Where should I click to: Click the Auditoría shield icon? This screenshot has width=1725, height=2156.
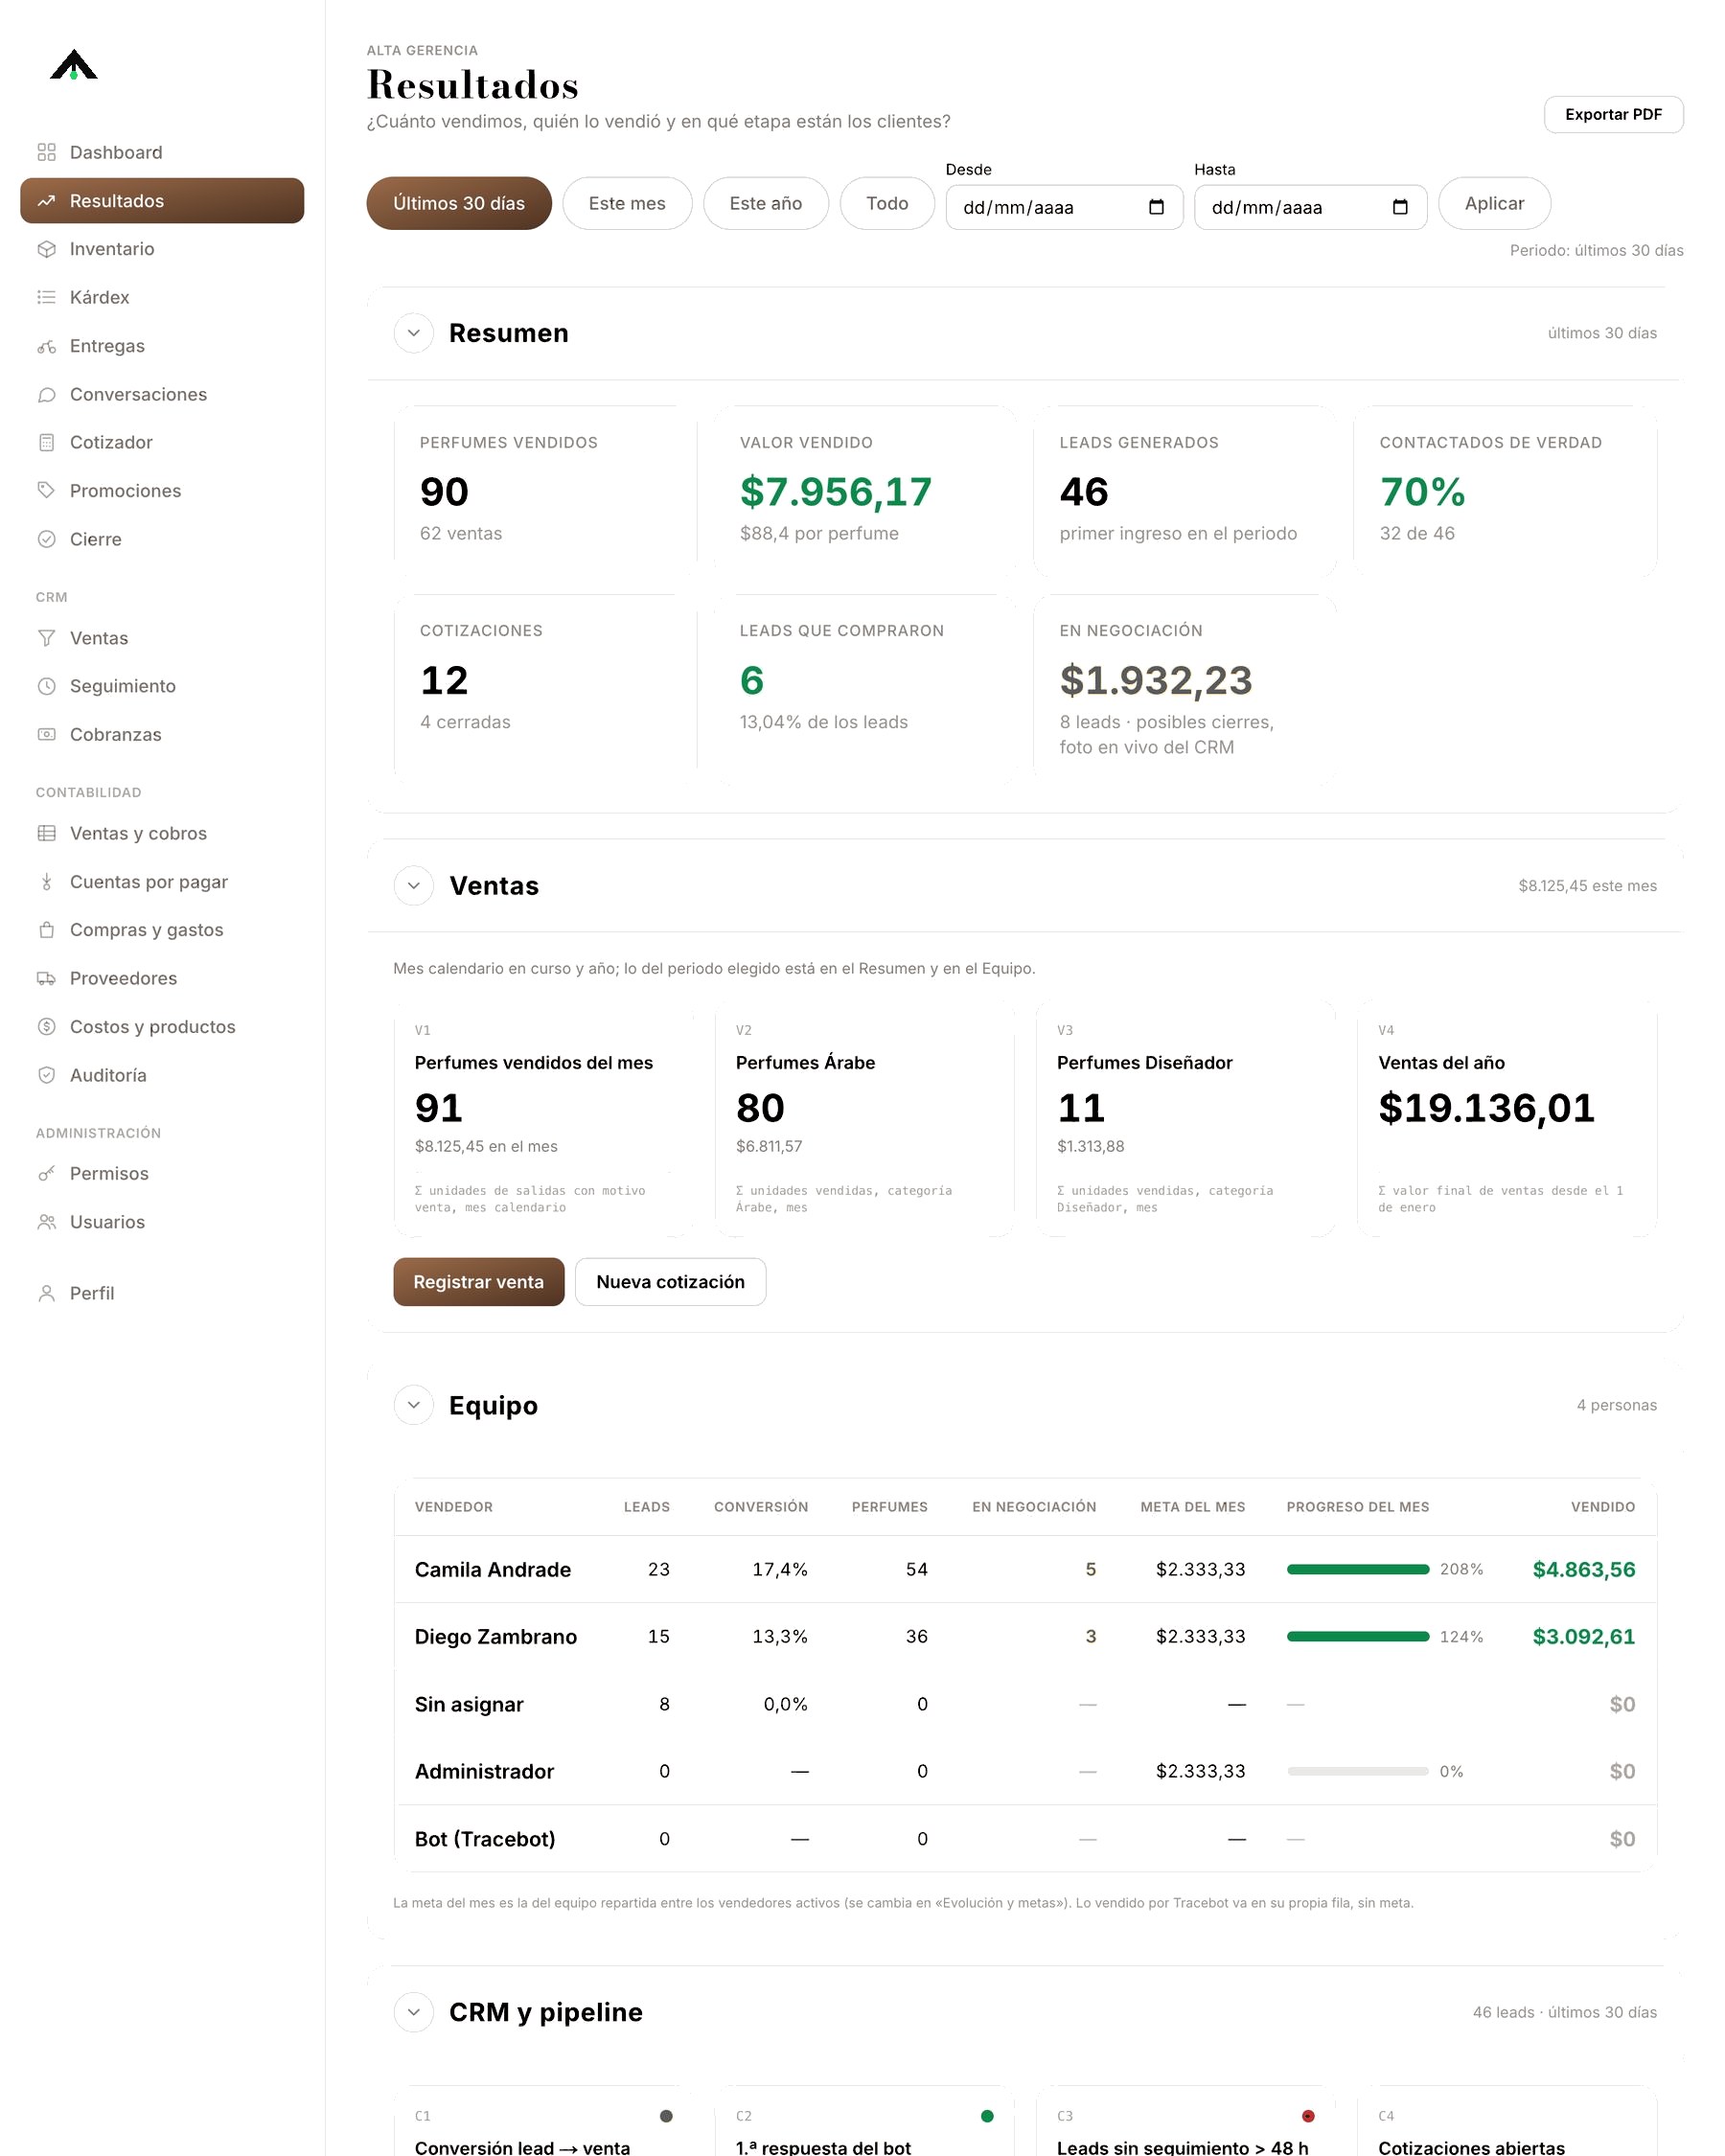pos(46,1075)
